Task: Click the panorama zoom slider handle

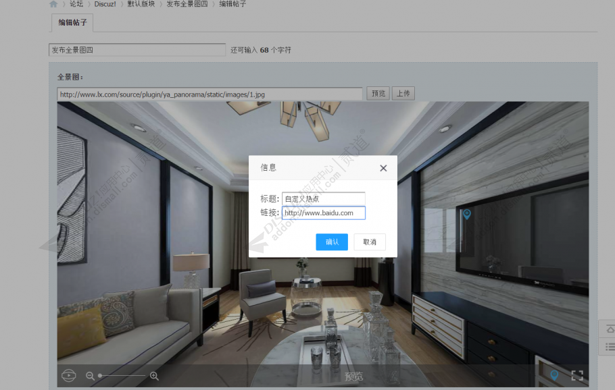Action: point(100,376)
